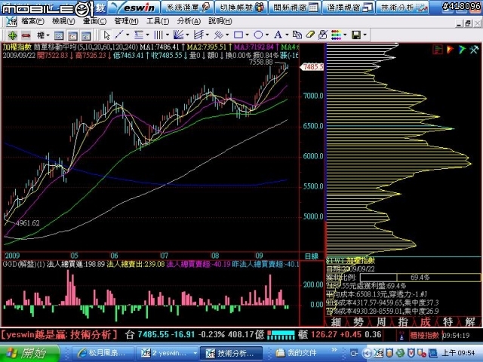Expand the fan lines tool dropdown arrow
Screen dimensions: 483x362
click(187, 35)
